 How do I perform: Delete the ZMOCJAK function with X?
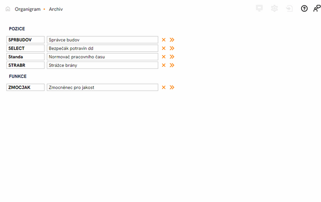(164, 87)
